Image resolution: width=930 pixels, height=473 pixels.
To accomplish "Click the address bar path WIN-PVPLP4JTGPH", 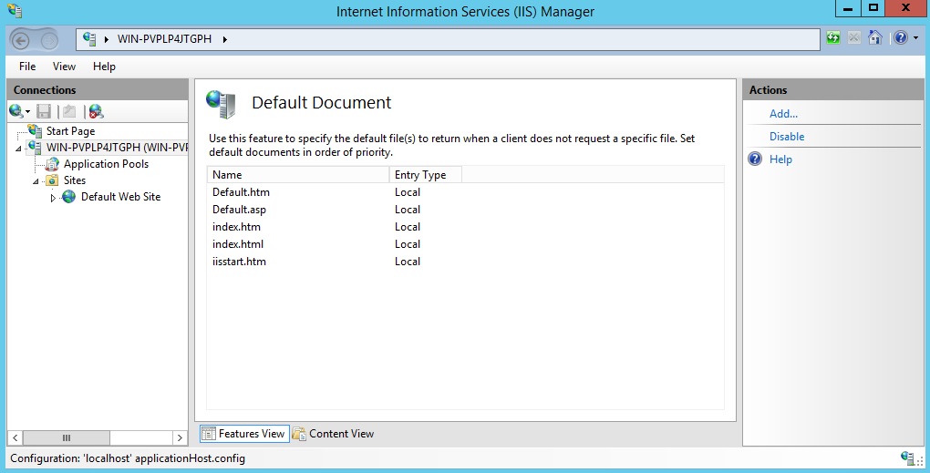I will pyautogui.click(x=164, y=39).
